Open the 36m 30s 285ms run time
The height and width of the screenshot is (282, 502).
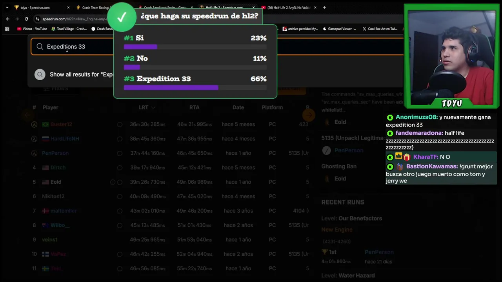point(147,124)
